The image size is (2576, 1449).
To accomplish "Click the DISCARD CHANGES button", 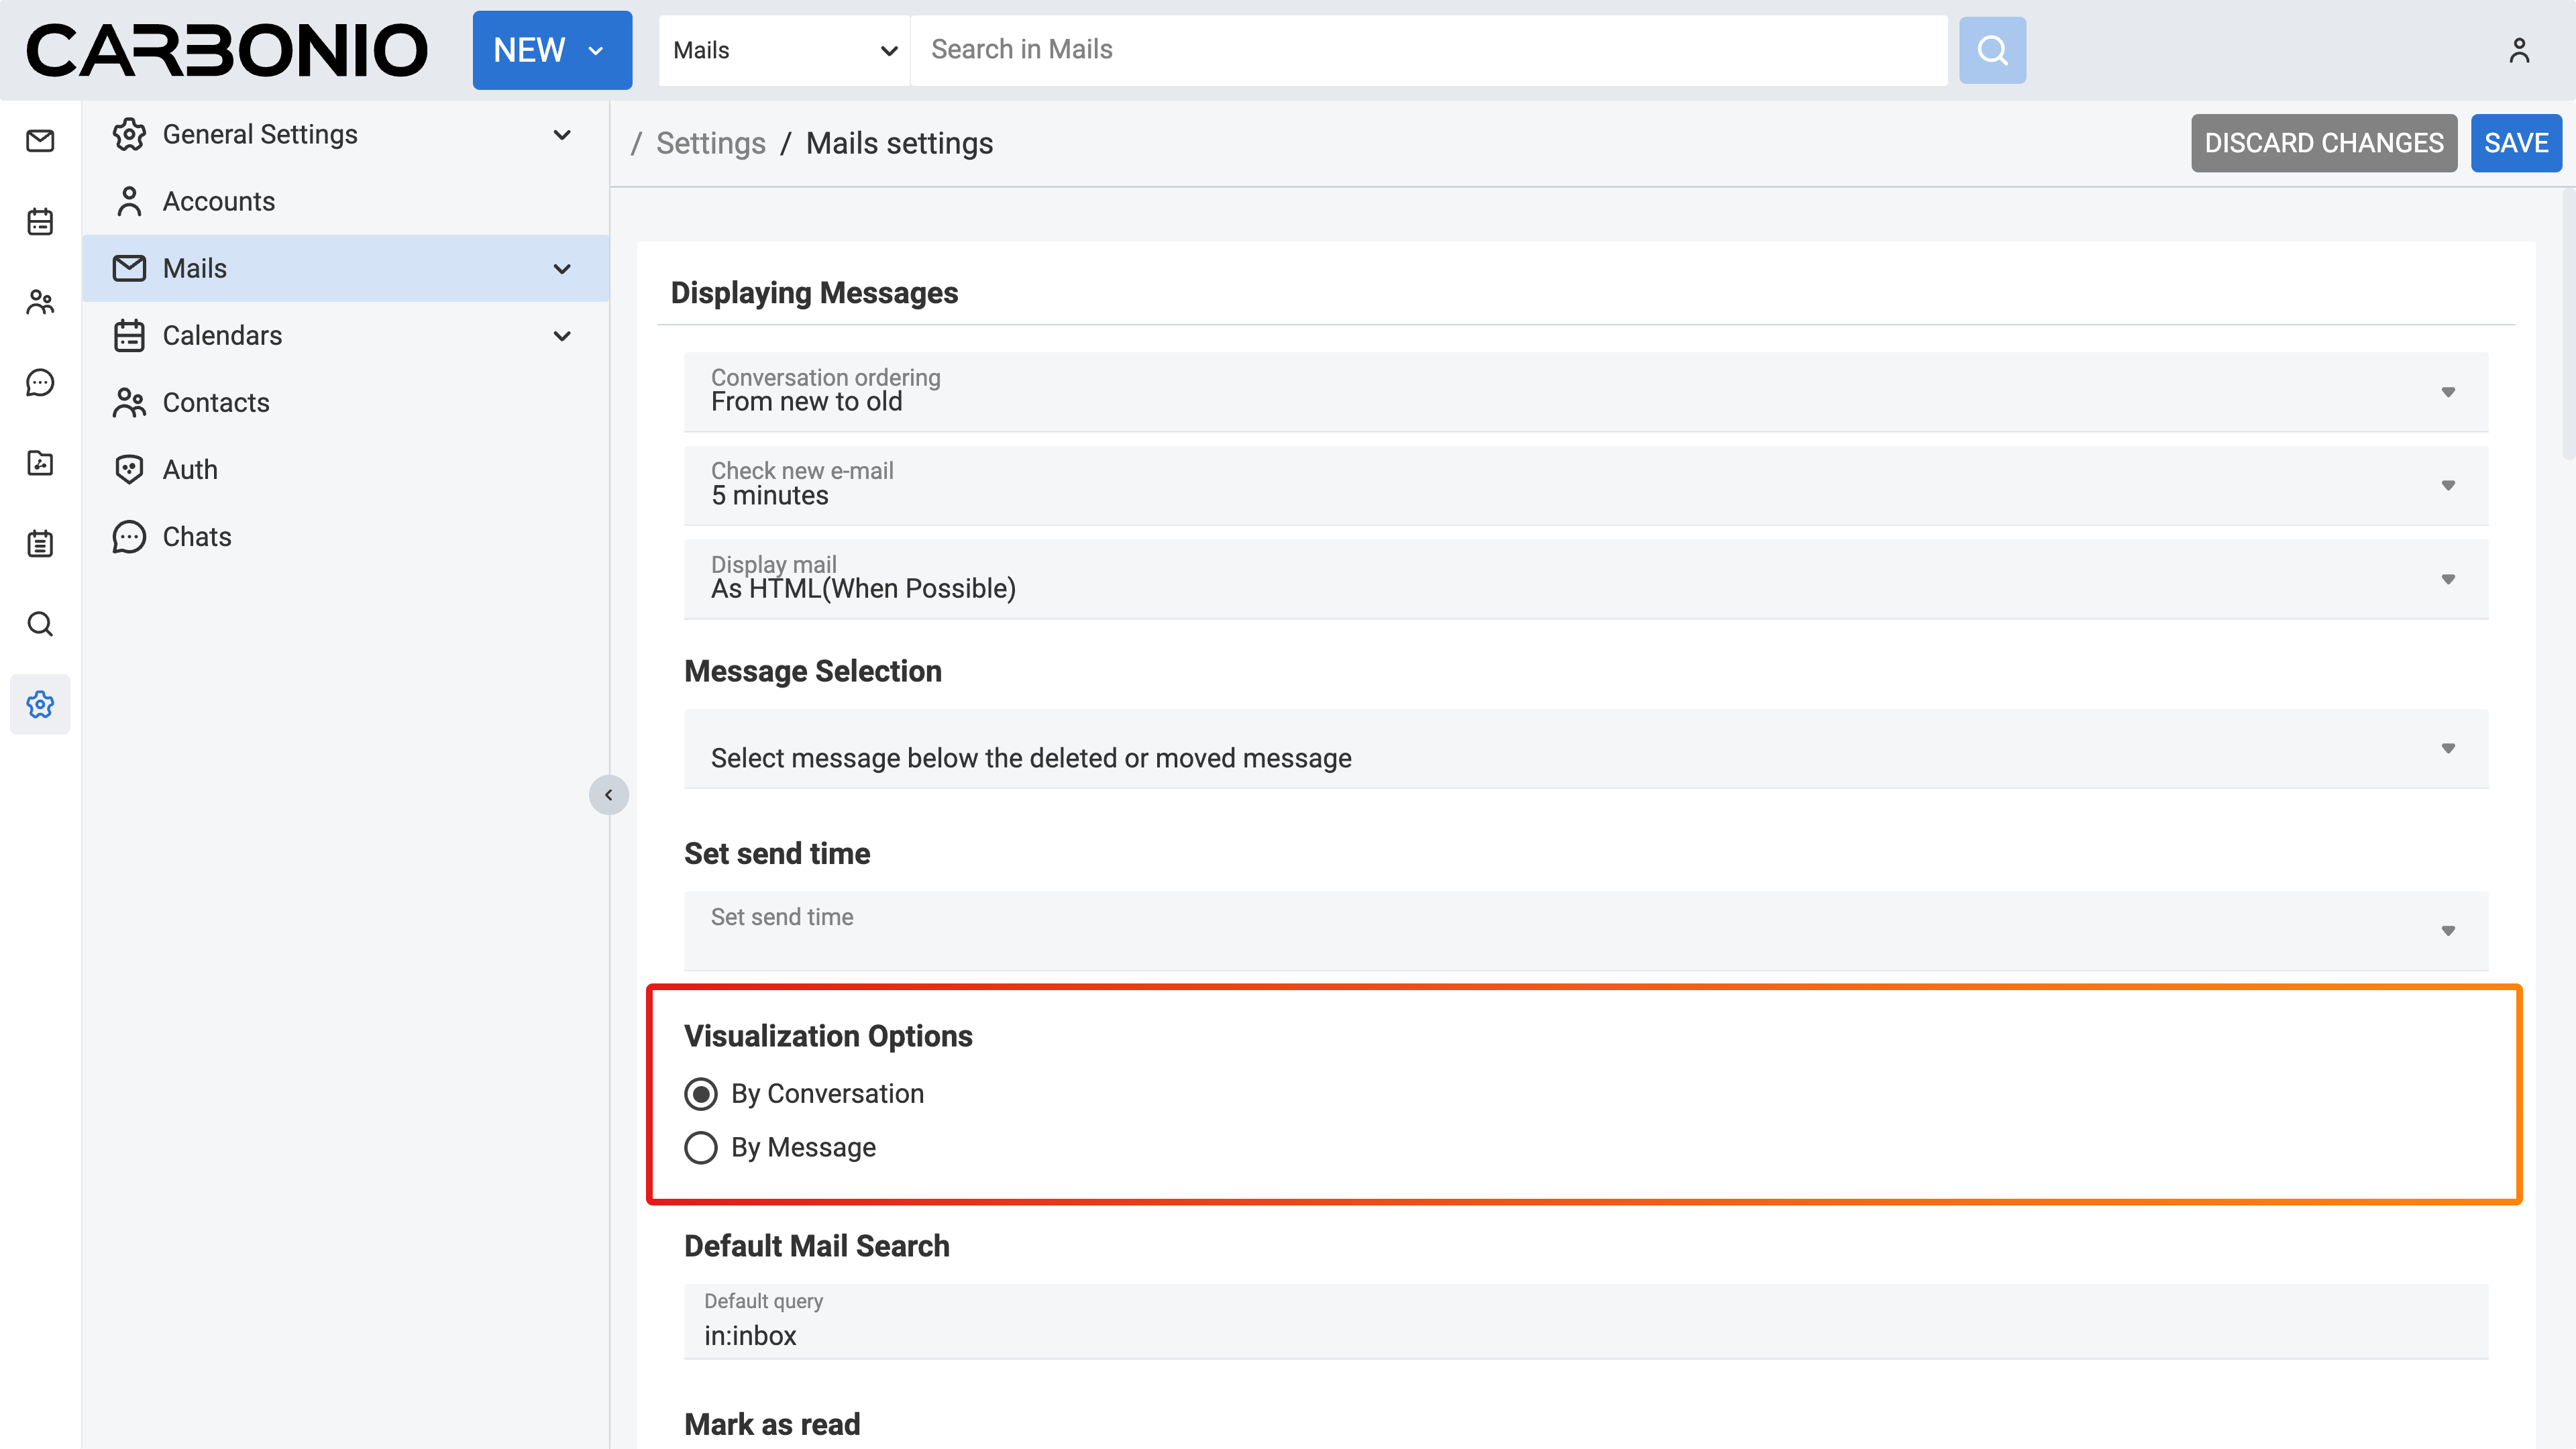I will (2323, 143).
